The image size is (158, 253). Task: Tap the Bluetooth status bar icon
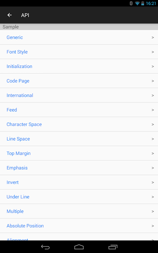click(131, 3)
